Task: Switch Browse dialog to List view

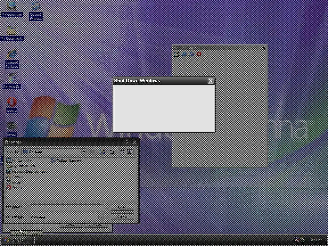Action: click(122, 152)
